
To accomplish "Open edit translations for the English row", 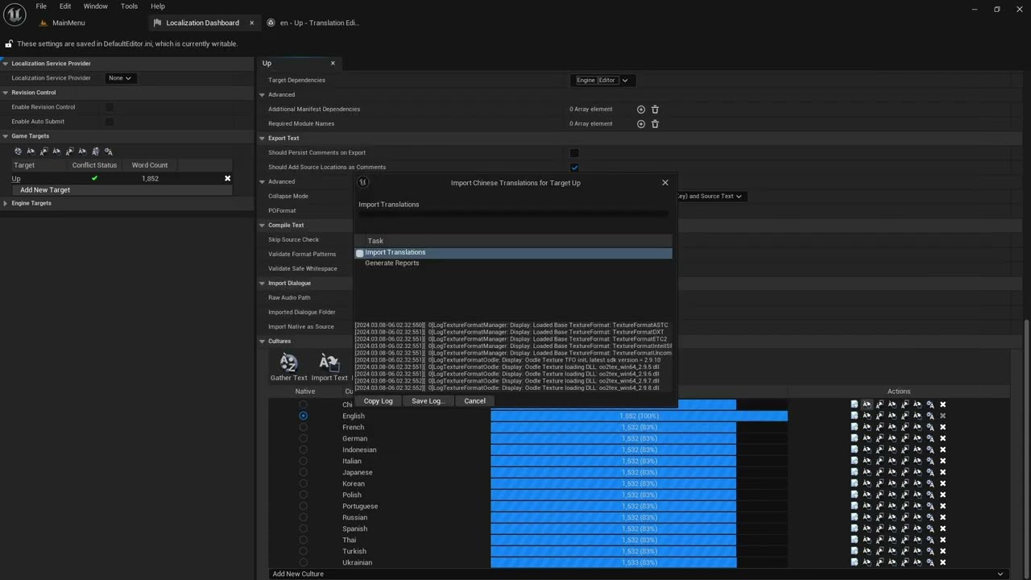I will (x=855, y=416).
